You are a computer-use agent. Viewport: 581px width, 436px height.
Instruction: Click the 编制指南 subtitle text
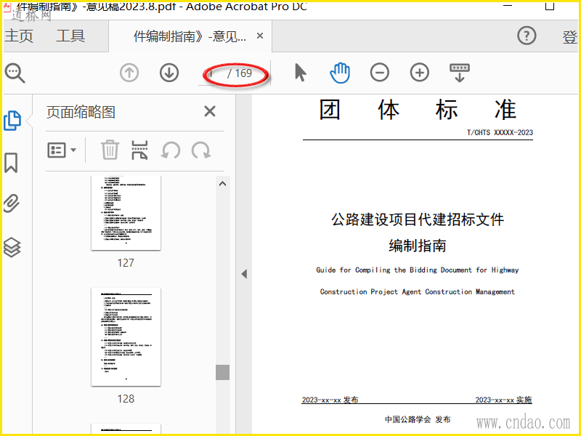418,246
